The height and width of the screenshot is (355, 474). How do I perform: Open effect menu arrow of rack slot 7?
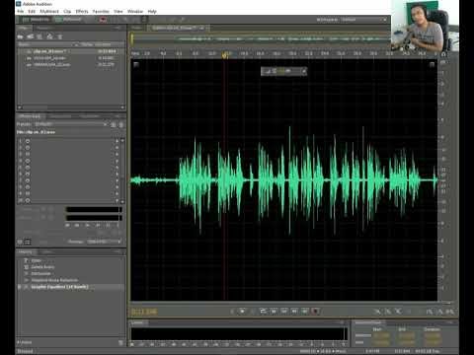click(x=117, y=180)
